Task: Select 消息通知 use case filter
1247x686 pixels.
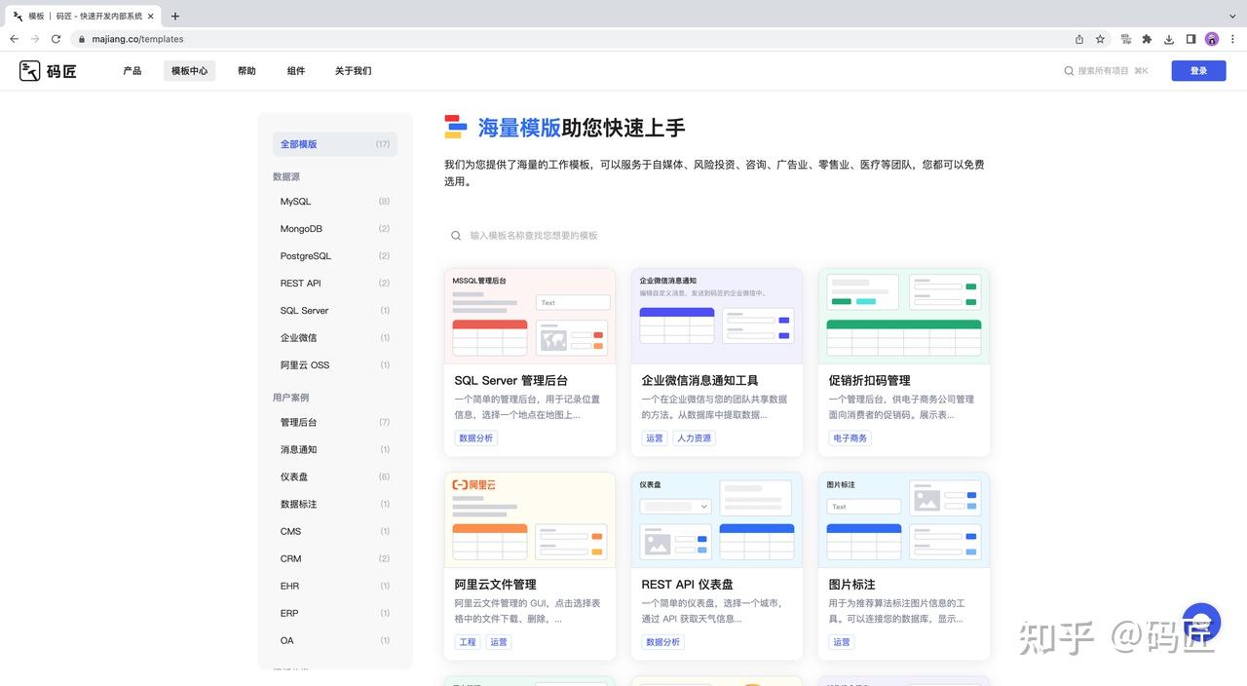Action: 335,450
